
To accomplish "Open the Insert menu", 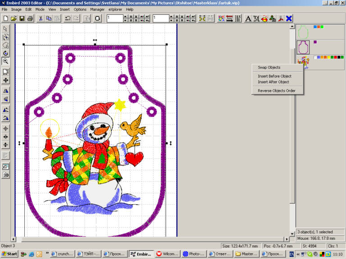I will tap(65, 9).
